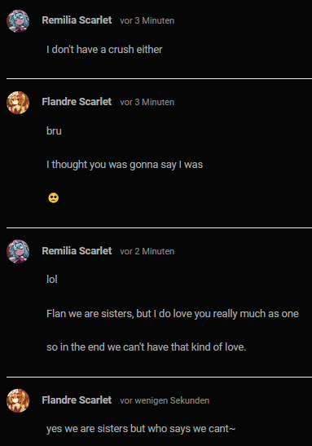Click the sad face emoji in Flandre's comment
Screen dimensions: 312x446
(54, 197)
